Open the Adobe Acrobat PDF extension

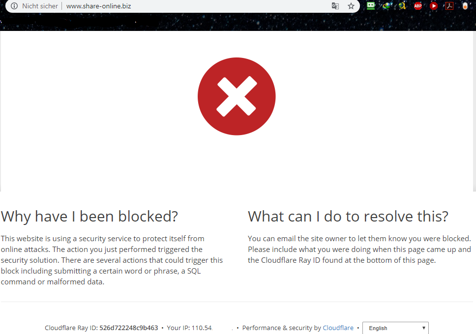[449, 6]
